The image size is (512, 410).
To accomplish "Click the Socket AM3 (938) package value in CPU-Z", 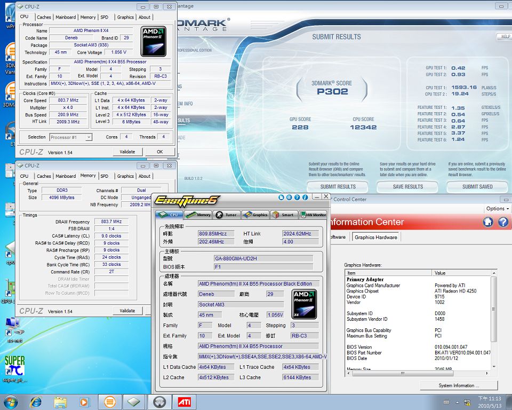I will tap(91, 45).
